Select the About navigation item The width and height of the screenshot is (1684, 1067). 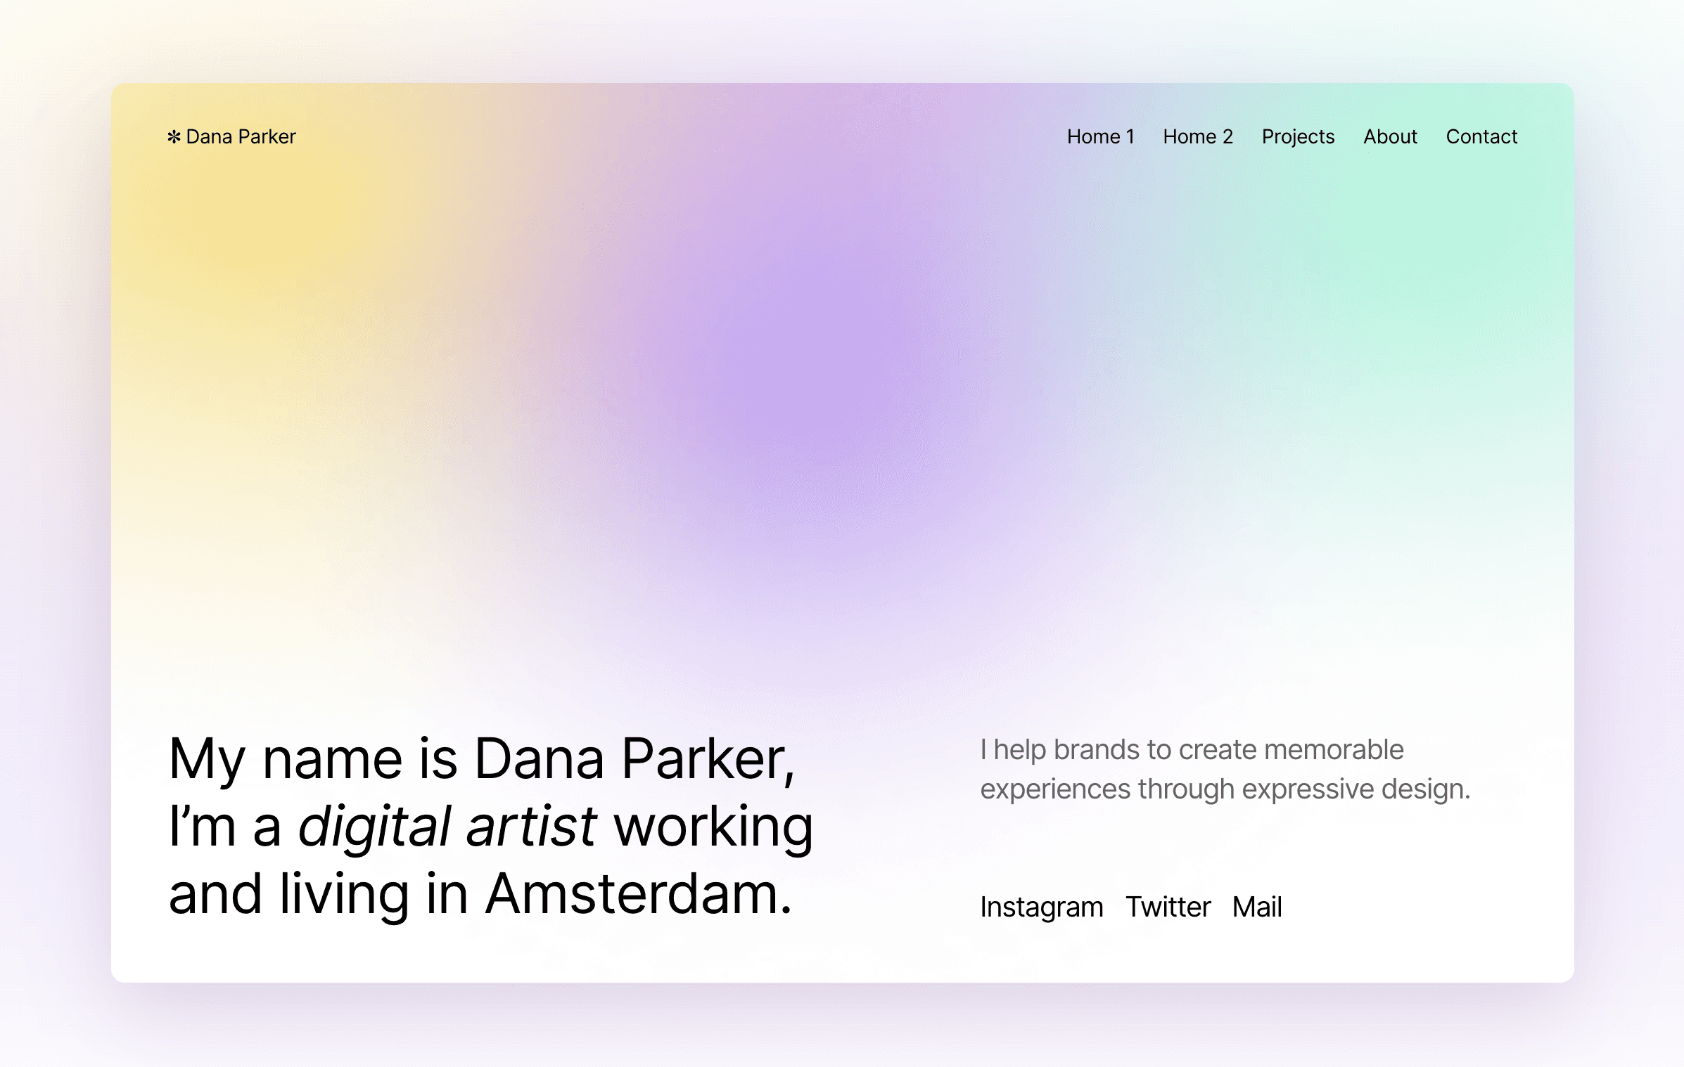pos(1391,136)
